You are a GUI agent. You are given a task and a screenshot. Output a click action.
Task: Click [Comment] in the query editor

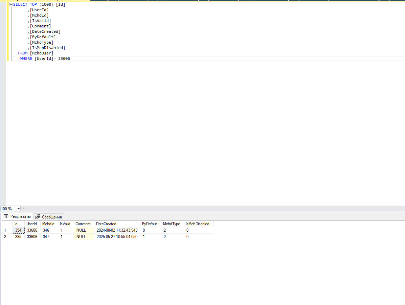(40, 26)
